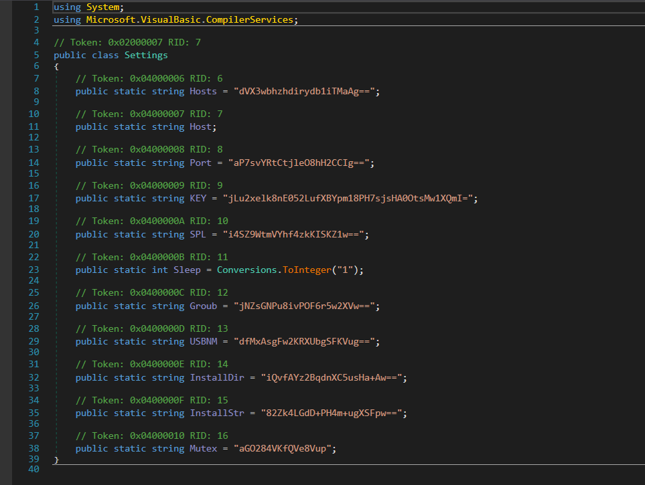
Task: Click the opening brace on line 6
Action: (x=56, y=67)
